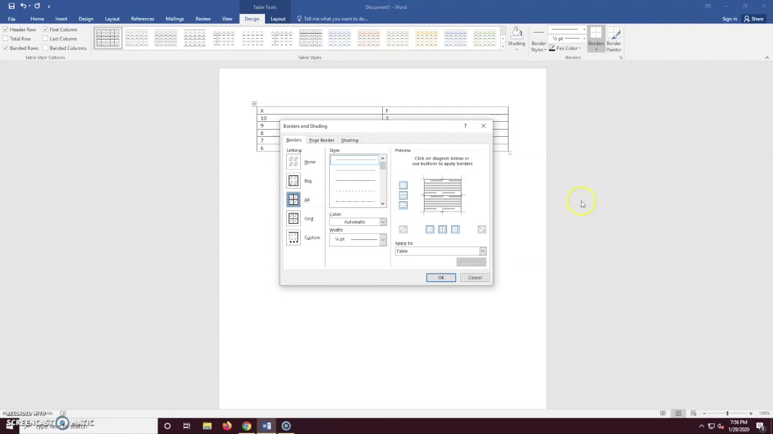
Task: Open the Apply to dropdown
Action: (483, 251)
